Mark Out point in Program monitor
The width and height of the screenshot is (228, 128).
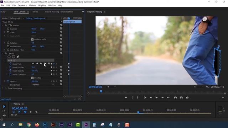(x=138, y=98)
